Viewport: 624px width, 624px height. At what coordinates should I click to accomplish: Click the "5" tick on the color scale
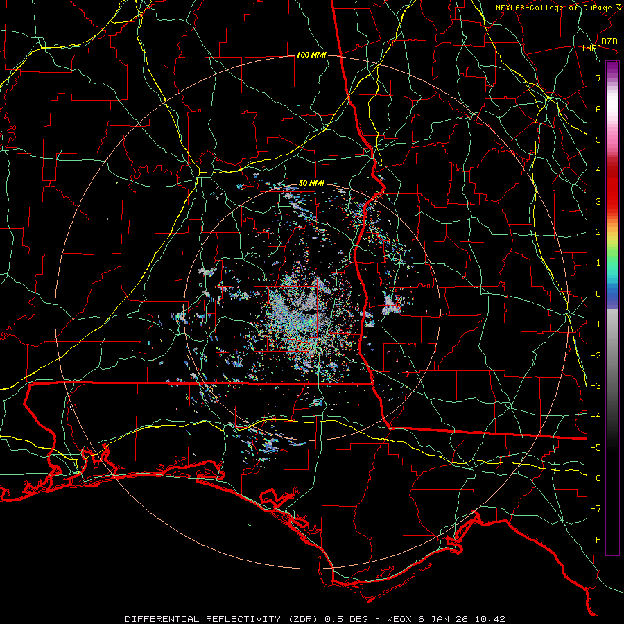[598, 139]
